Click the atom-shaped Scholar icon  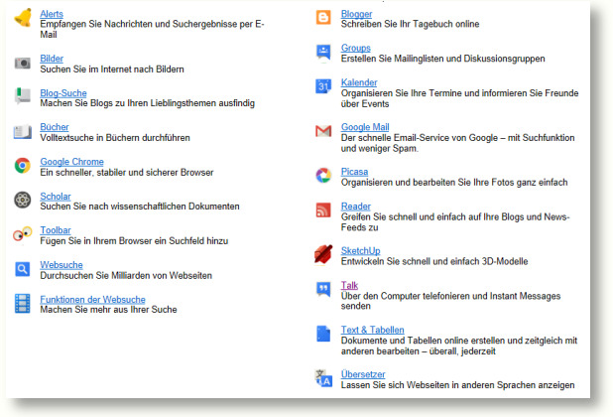pyautogui.click(x=23, y=200)
